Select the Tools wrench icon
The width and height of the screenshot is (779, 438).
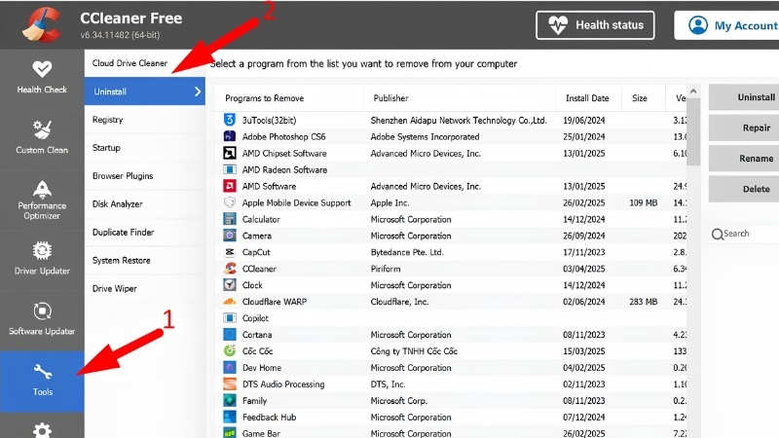[x=42, y=372]
